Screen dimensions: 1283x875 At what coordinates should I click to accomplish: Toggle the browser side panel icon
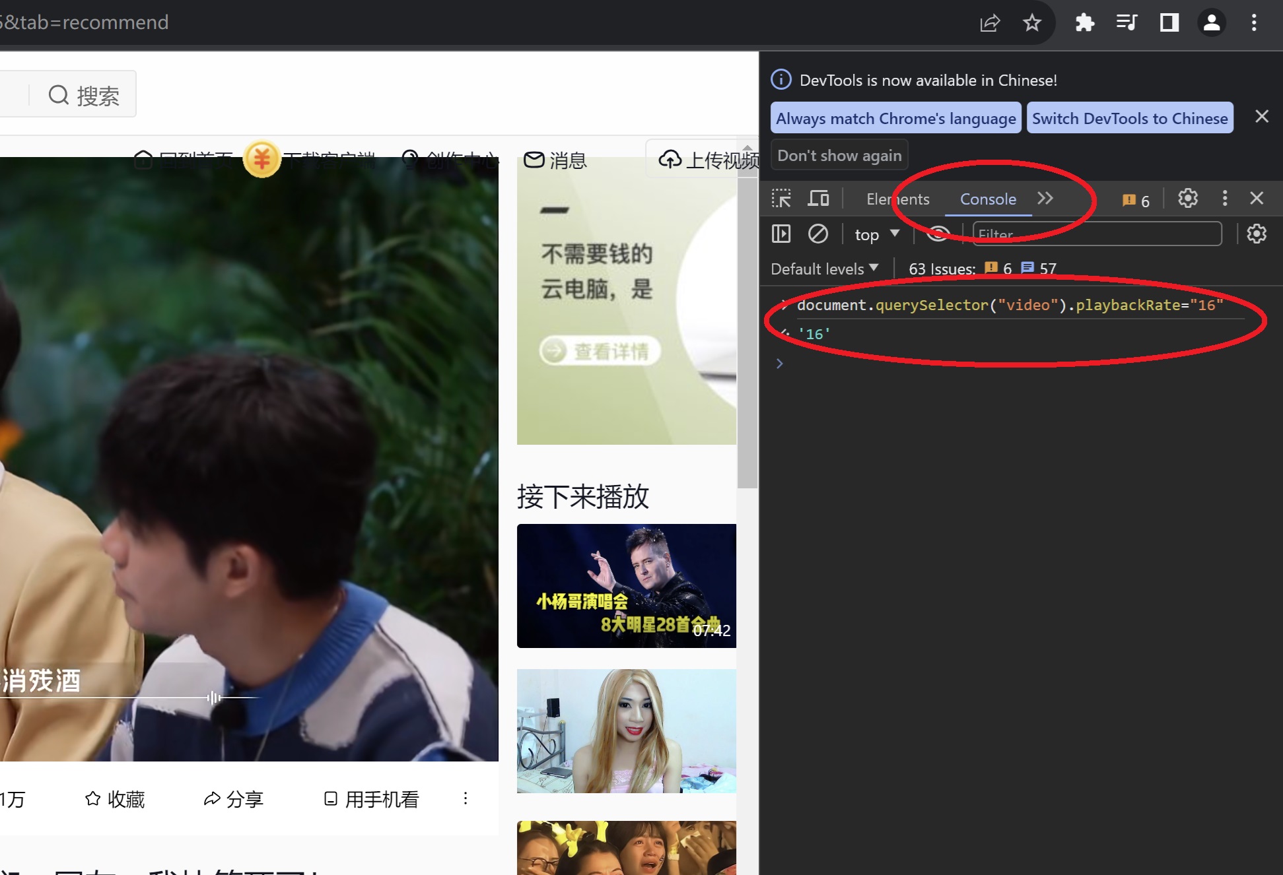point(1169,23)
